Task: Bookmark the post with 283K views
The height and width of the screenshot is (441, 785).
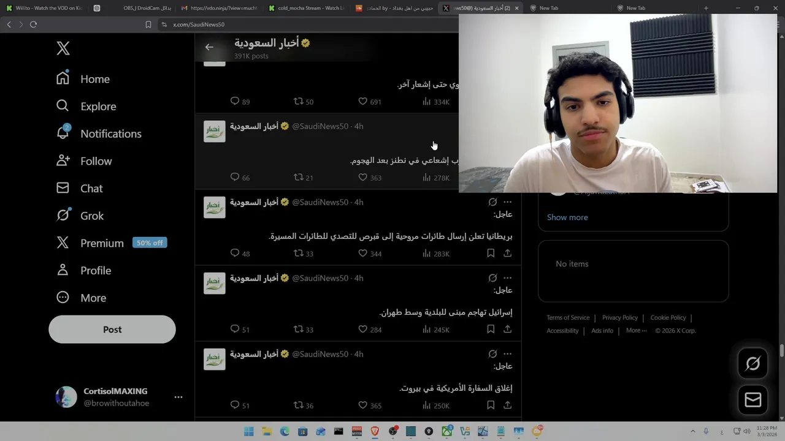Action: 491,253
